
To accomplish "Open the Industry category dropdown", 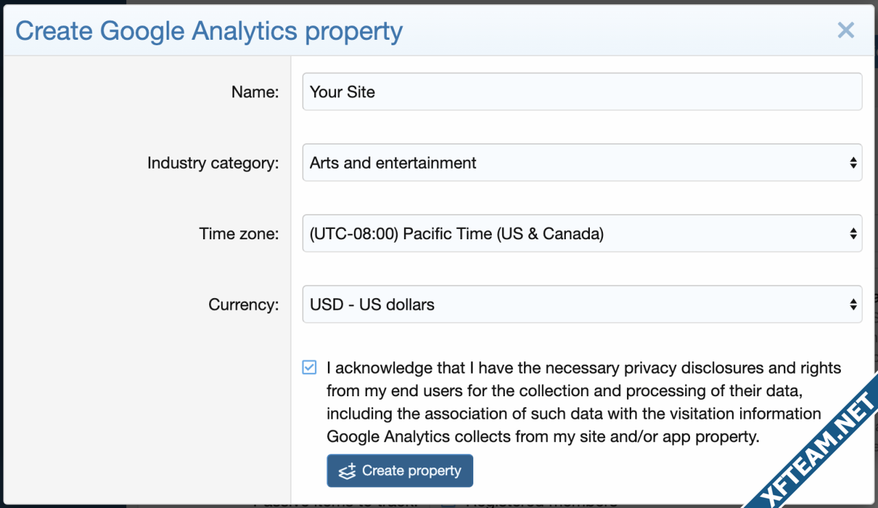I will click(x=582, y=162).
